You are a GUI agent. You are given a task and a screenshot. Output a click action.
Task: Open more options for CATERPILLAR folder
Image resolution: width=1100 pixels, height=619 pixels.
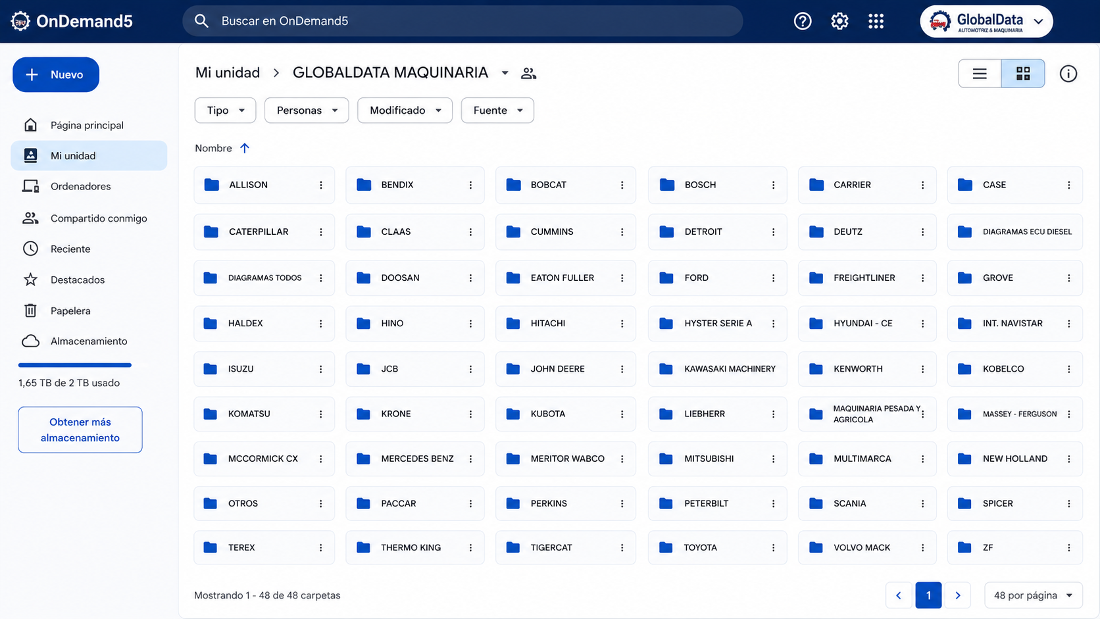321,232
